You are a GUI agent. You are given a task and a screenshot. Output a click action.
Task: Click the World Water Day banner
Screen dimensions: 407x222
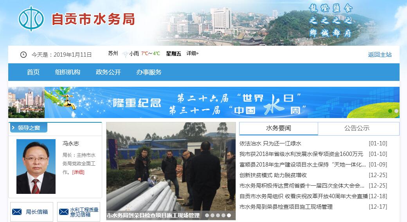(x=204, y=102)
